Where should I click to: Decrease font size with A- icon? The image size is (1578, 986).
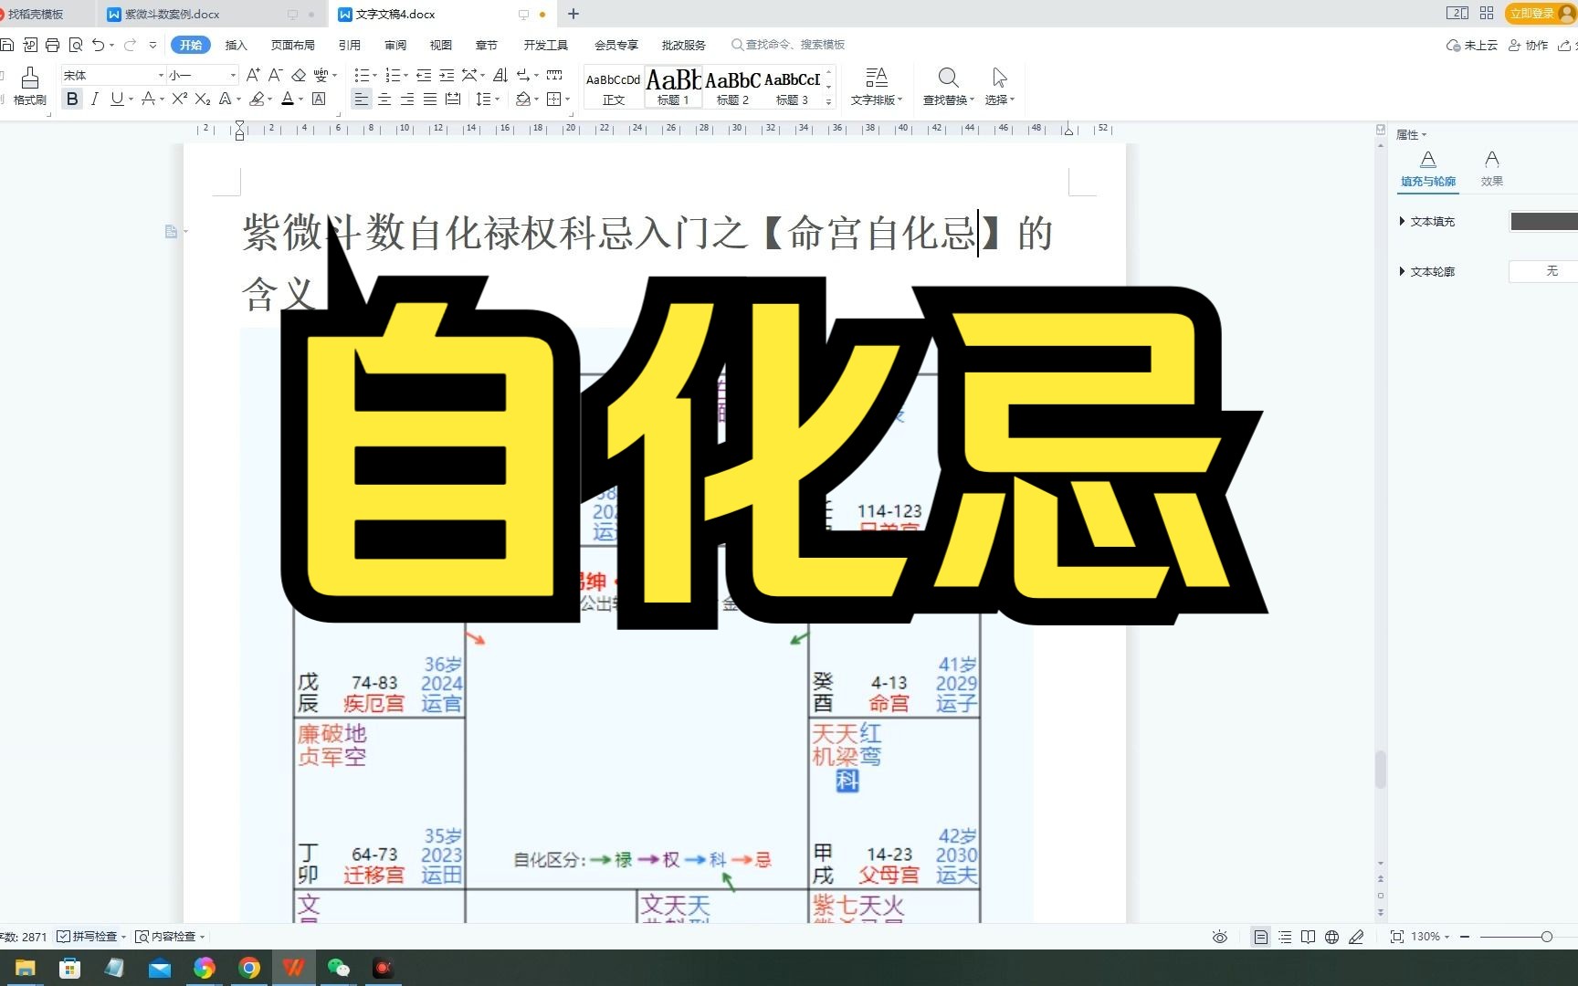pos(275,75)
